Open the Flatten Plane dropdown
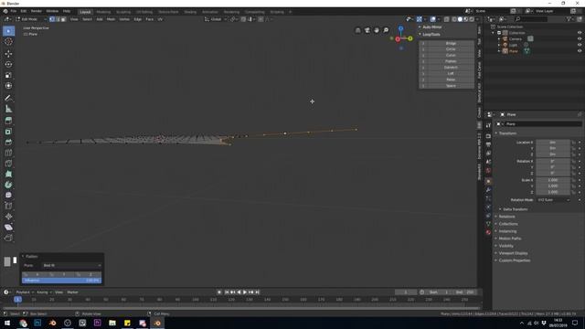The height and width of the screenshot is (329, 585). click(x=71, y=265)
